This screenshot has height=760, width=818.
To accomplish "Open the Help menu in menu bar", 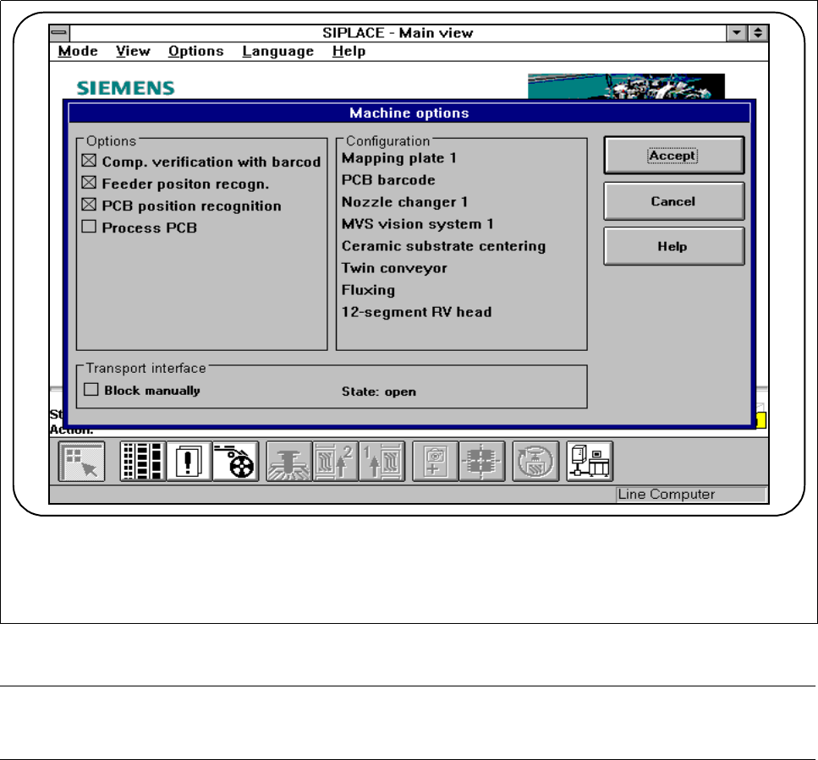I will pyautogui.click(x=349, y=51).
